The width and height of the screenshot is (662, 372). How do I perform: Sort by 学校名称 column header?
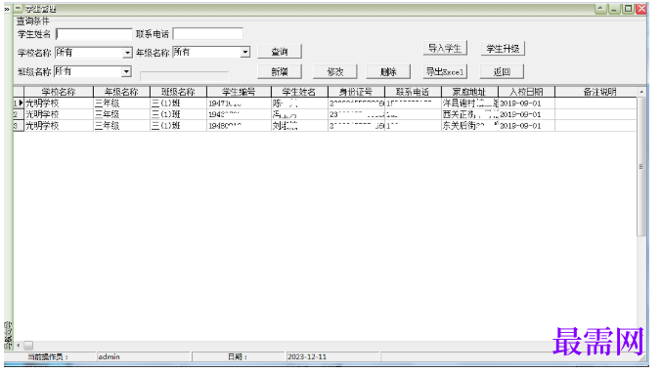click(59, 92)
